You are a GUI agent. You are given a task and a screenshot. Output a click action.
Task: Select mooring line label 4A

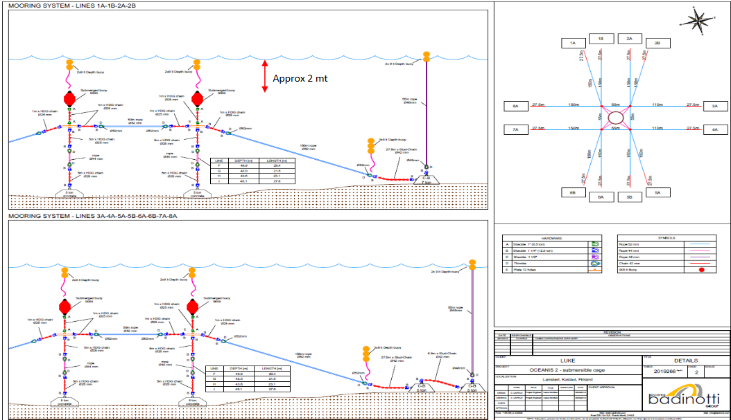[714, 129]
